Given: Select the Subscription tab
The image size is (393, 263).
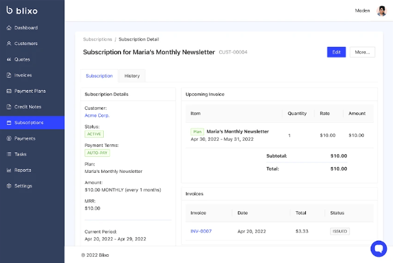Looking at the screenshot, I should [x=99, y=76].
